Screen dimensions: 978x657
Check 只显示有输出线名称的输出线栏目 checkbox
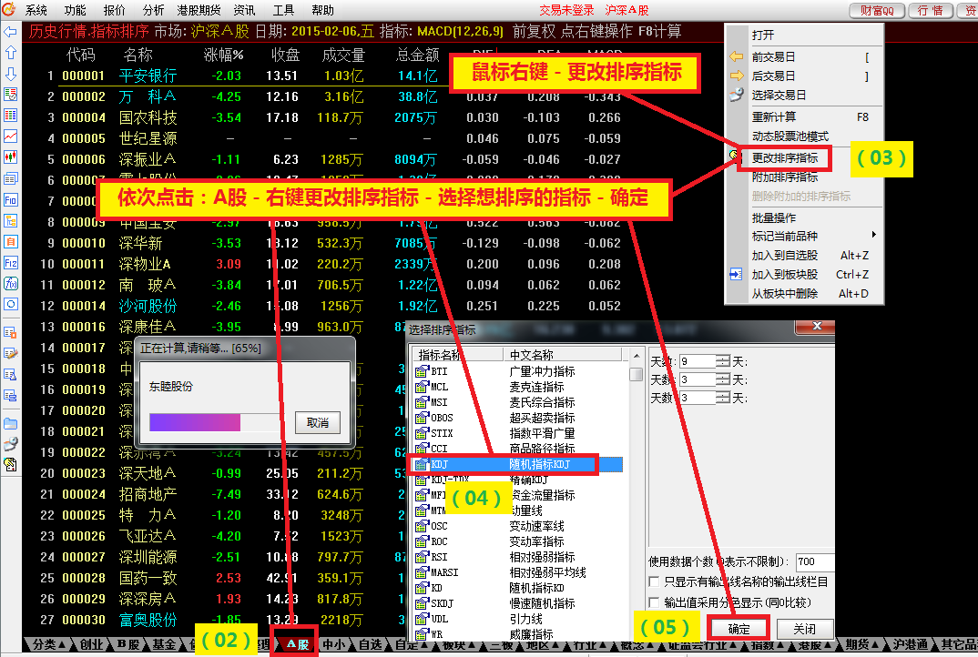pos(654,581)
